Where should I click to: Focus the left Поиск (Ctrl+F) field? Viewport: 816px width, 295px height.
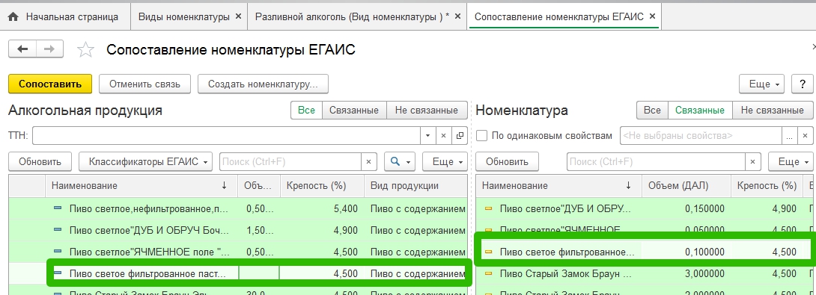coord(290,161)
